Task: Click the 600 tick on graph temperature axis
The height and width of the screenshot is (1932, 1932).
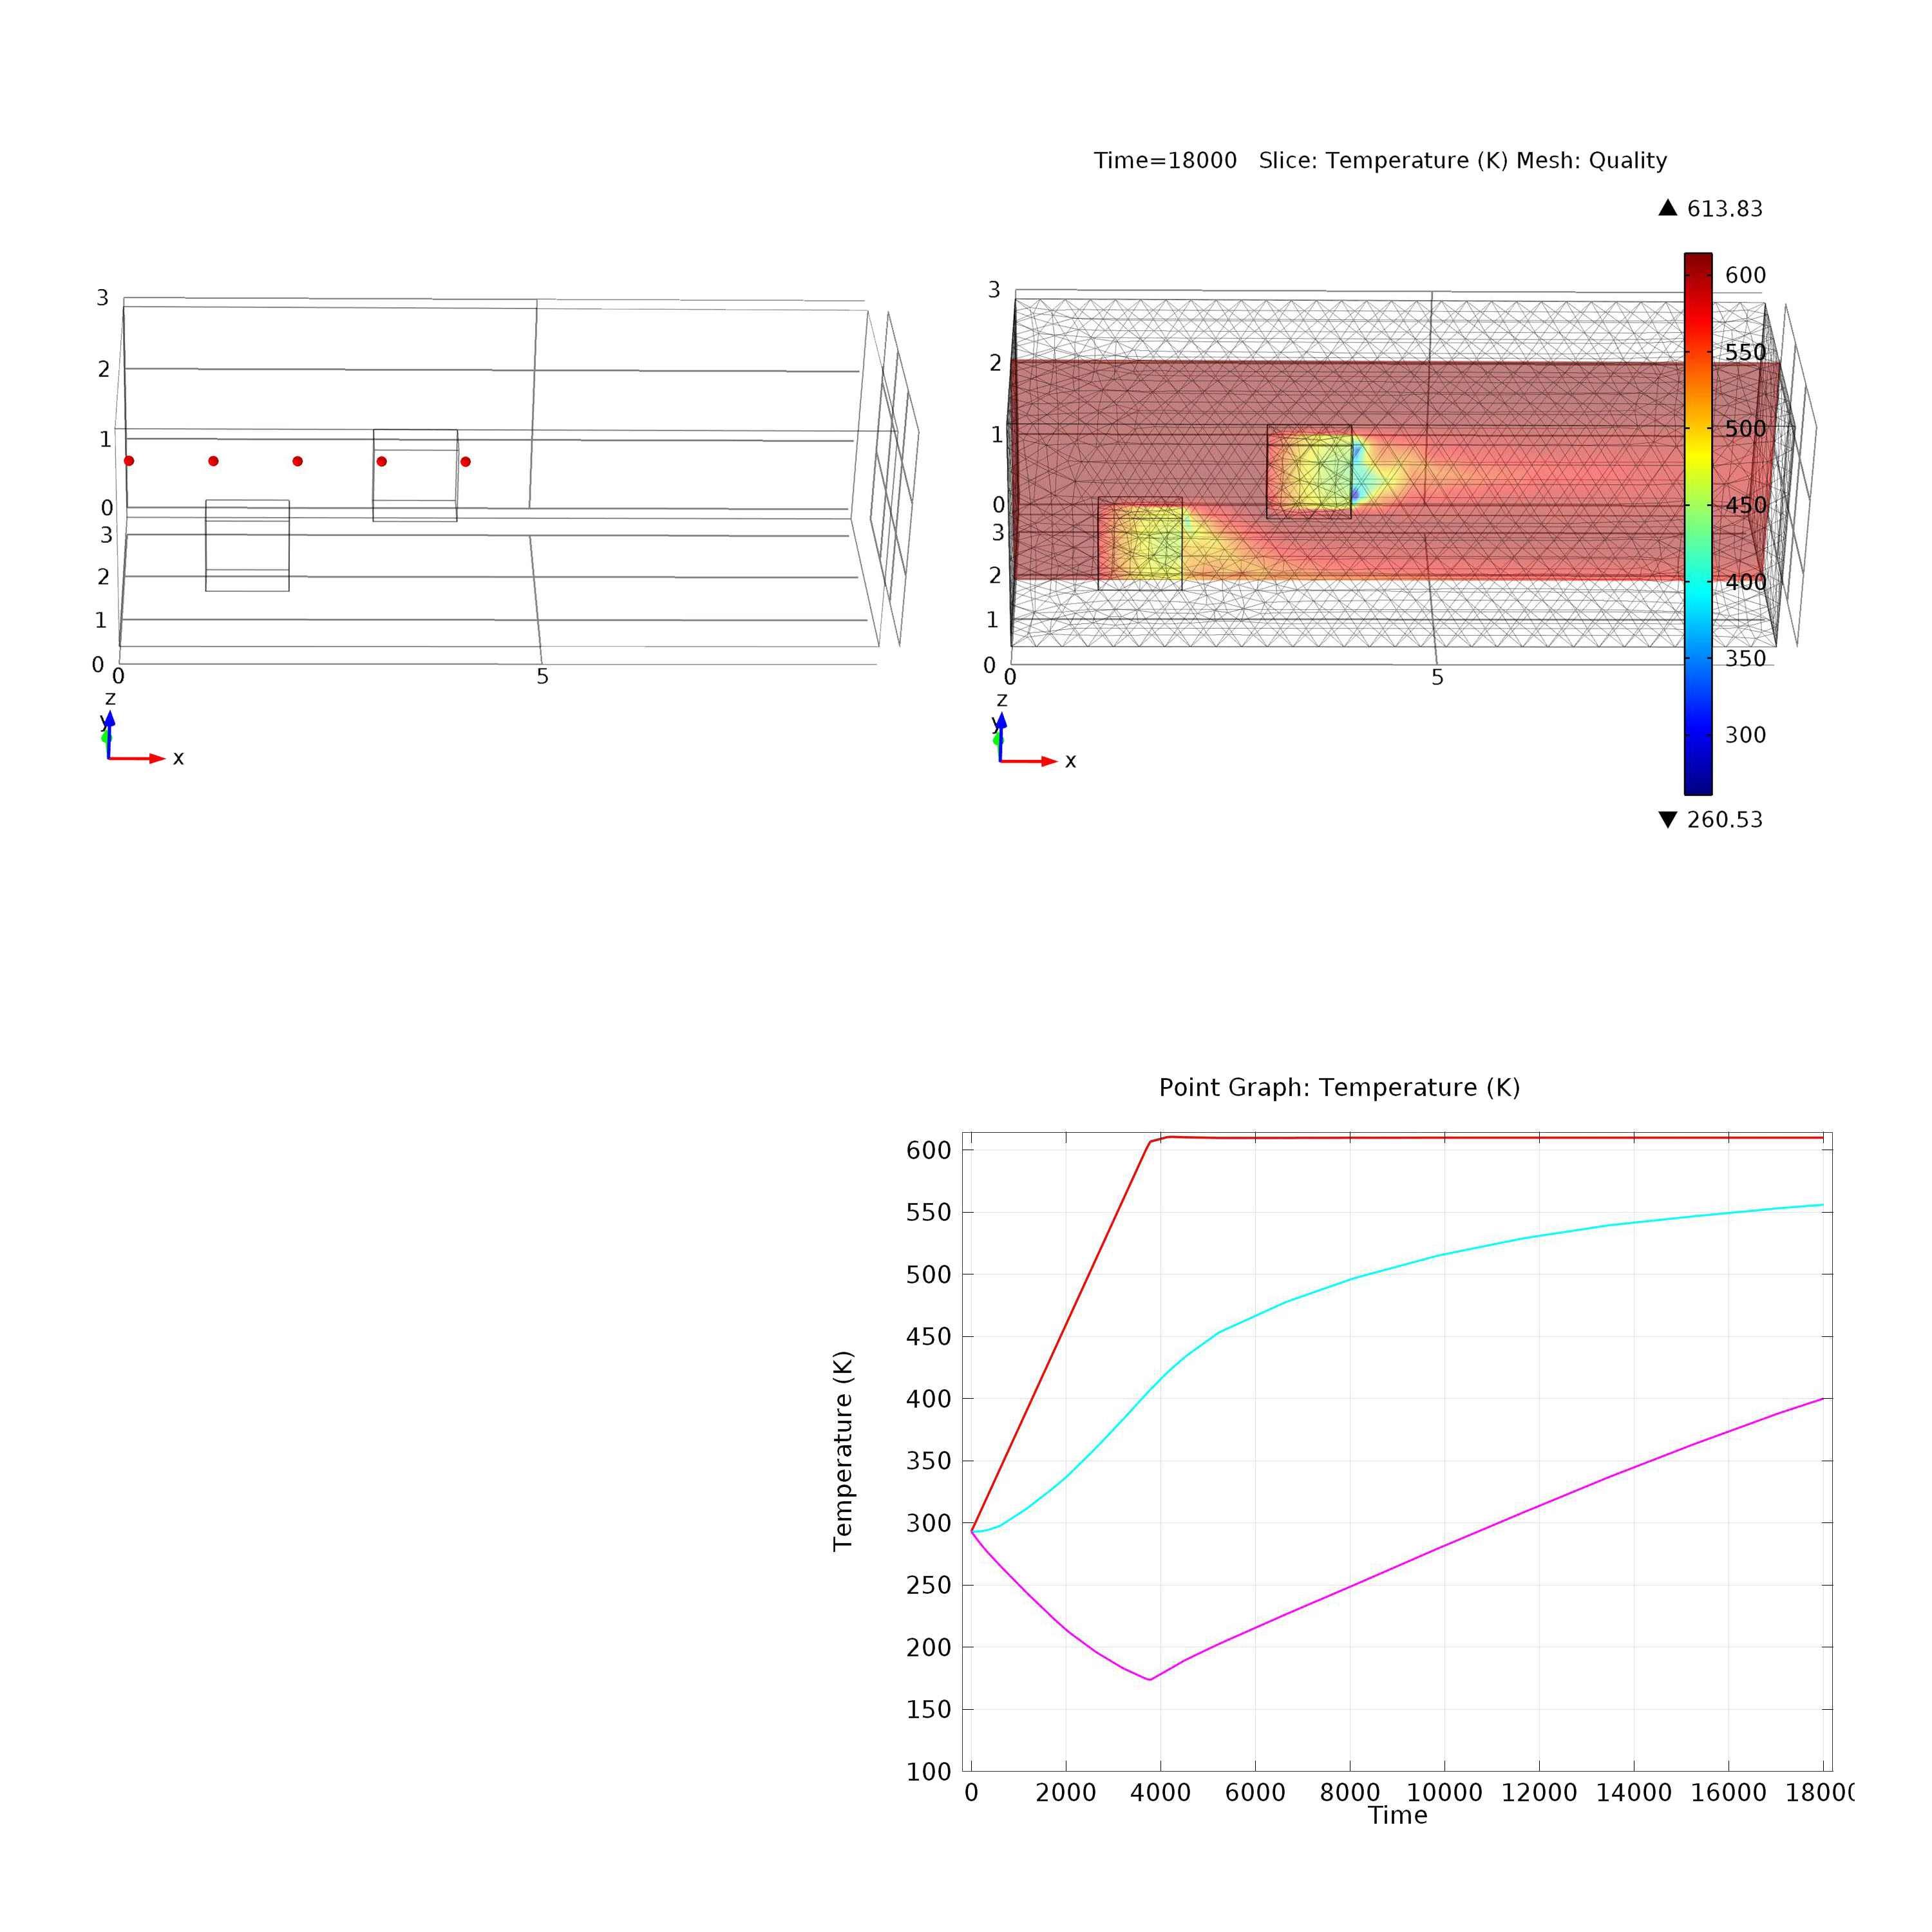Action: coord(928,1150)
